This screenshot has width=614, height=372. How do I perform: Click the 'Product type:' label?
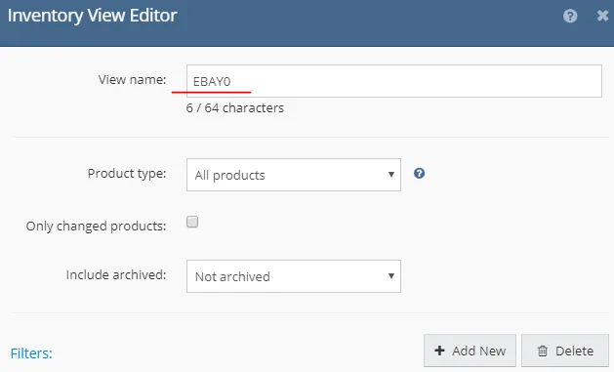[x=127, y=174]
